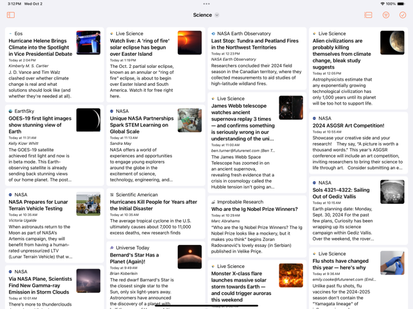Open the article layout view options
The width and height of the screenshot is (413, 309).
tap(368, 15)
